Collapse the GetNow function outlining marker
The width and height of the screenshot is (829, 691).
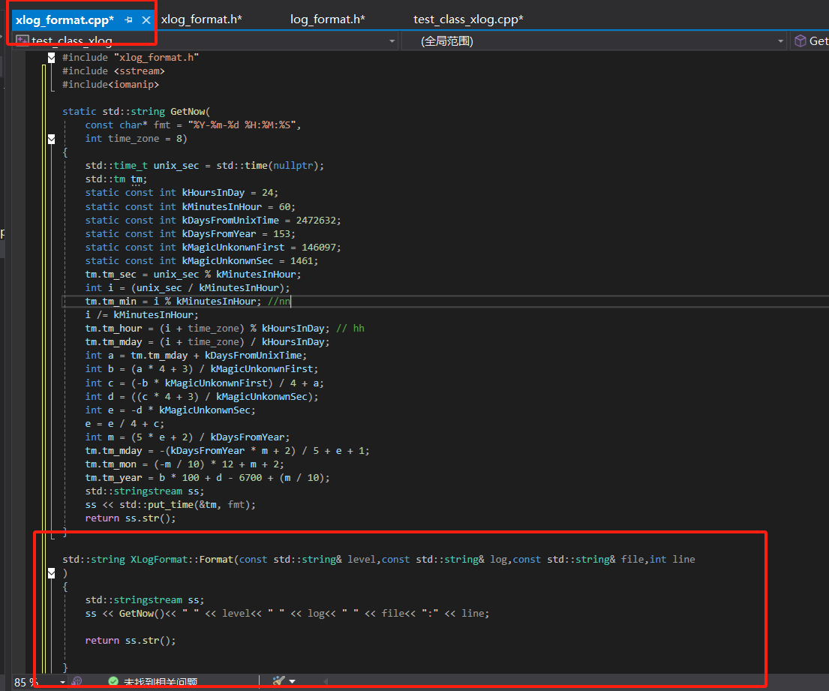[x=51, y=139]
